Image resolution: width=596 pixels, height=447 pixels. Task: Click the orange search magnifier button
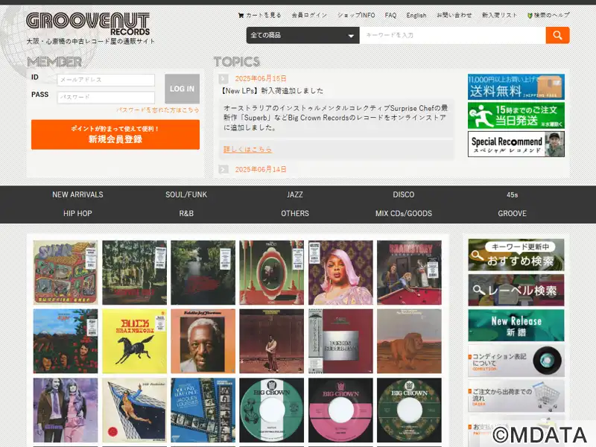coord(557,35)
